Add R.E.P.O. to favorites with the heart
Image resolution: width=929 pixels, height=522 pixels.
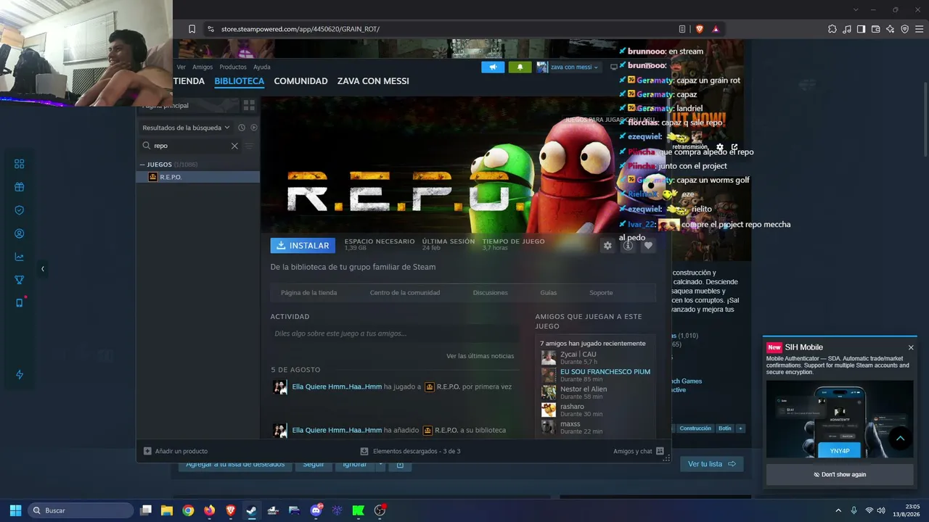[x=649, y=246]
